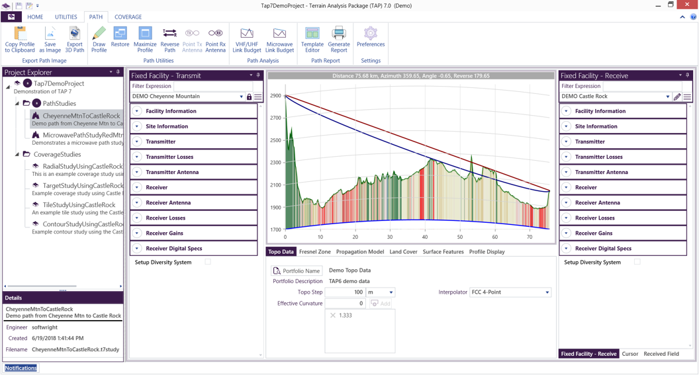Toggle Setup Diversity System in Receive panel
Viewport: 699px width, 375px height.
pyautogui.click(x=637, y=263)
